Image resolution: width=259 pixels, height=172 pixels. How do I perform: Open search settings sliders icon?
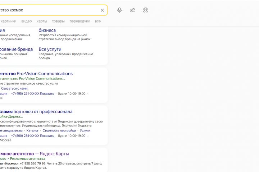pos(132,10)
